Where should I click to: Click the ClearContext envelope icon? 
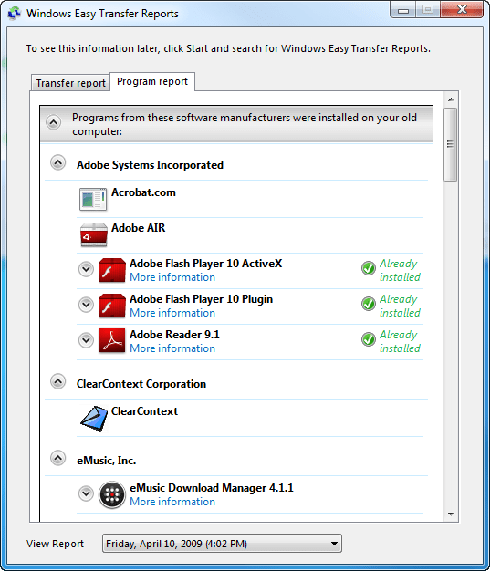pos(94,419)
